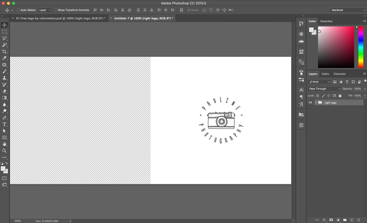Select the Eyedropper tool
This screenshot has width=367, height=223.
point(4,58)
